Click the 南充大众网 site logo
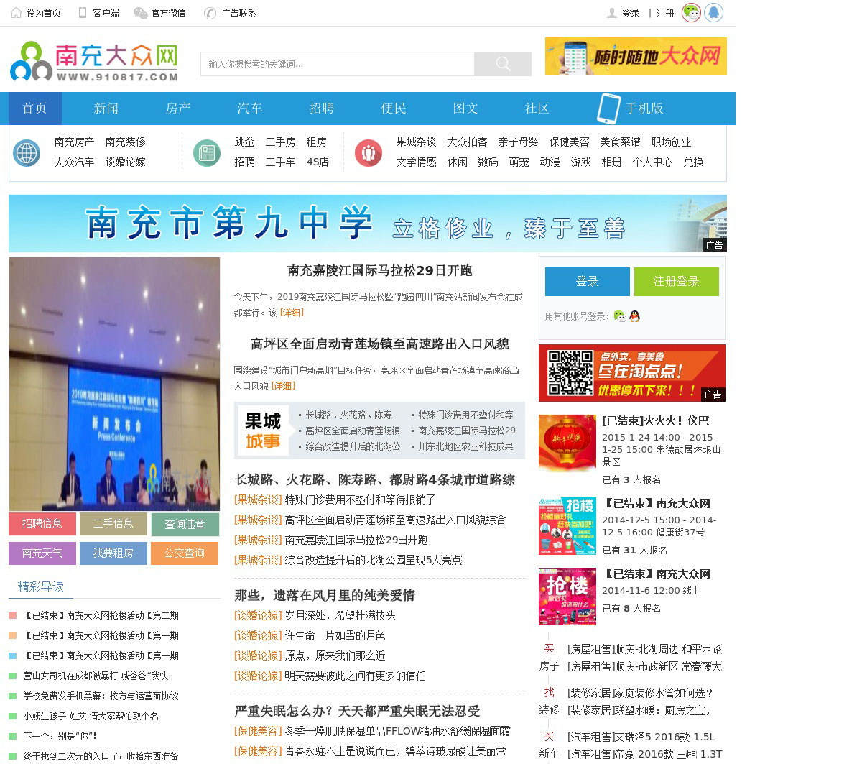The image size is (862, 764). tap(94, 61)
